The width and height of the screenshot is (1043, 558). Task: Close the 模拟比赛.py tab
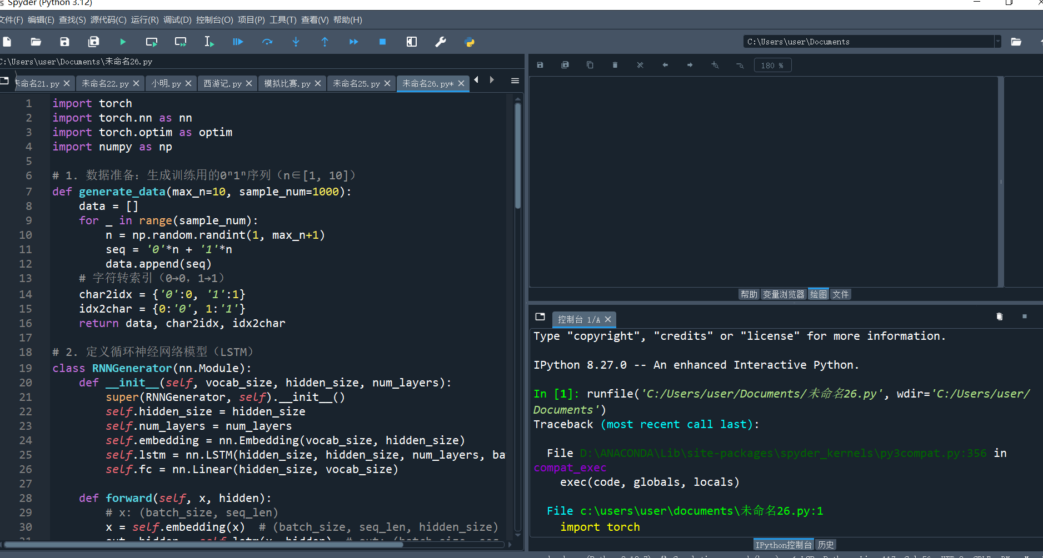point(318,83)
